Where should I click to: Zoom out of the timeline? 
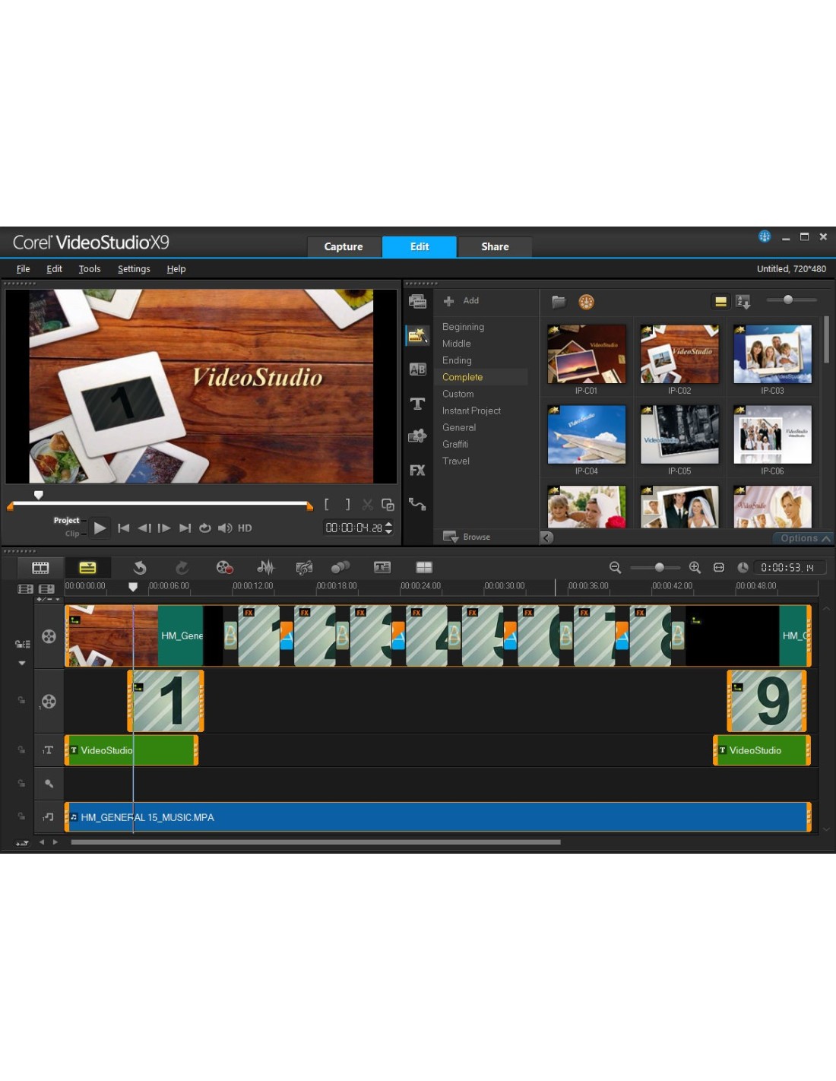[x=616, y=568]
